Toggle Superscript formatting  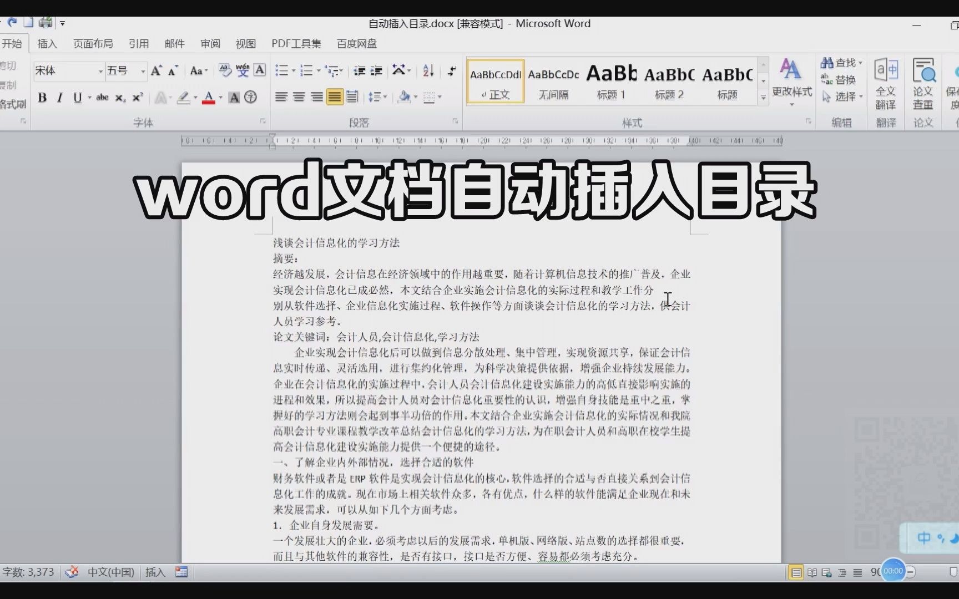point(138,98)
